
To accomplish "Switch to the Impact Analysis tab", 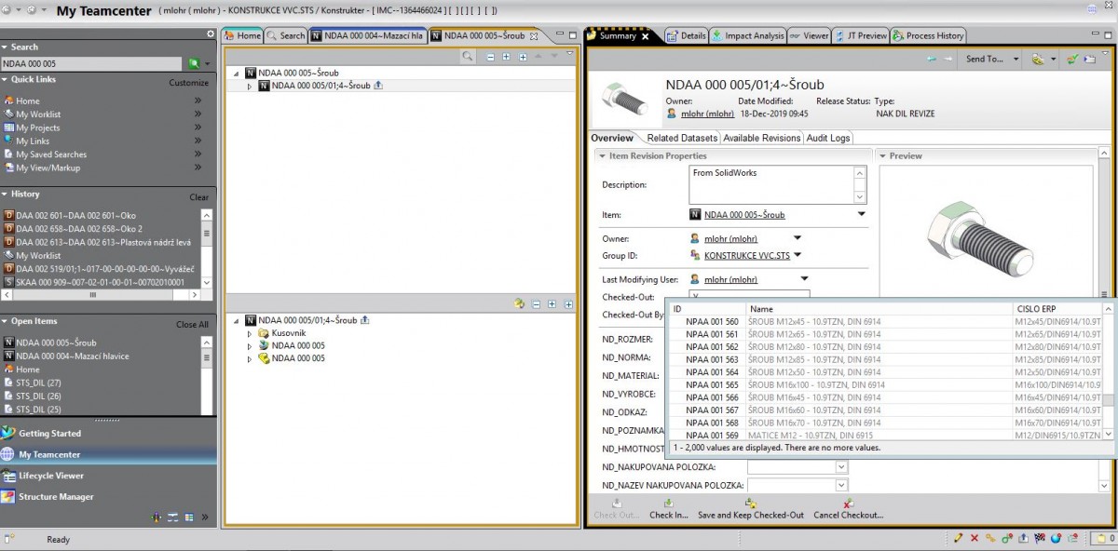I will pyautogui.click(x=747, y=35).
